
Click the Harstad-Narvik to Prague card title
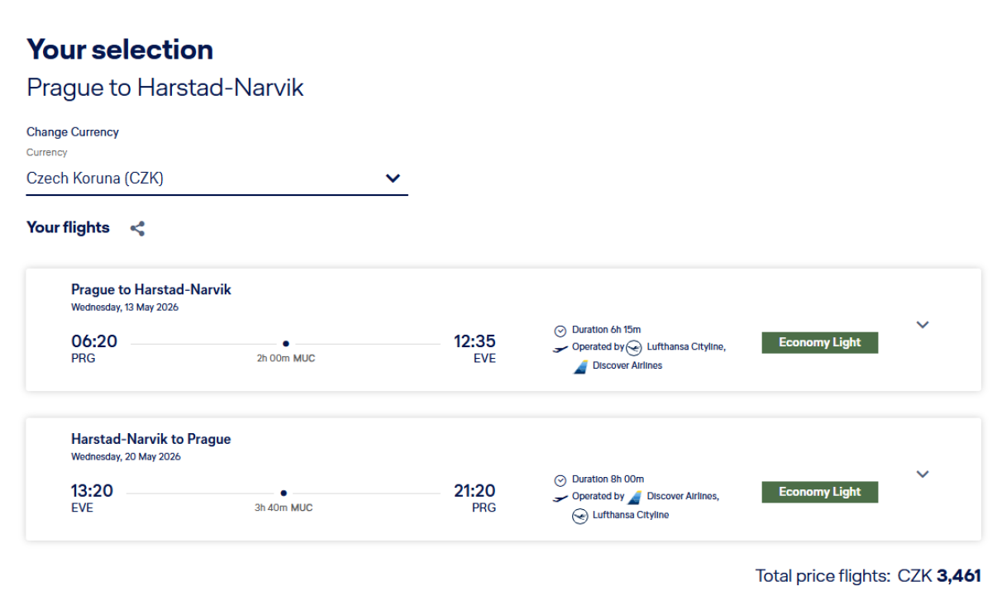click(x=150, y=440)
